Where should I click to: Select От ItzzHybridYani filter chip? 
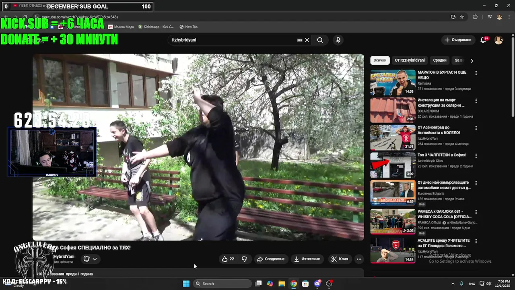click(x=410, y=60)
